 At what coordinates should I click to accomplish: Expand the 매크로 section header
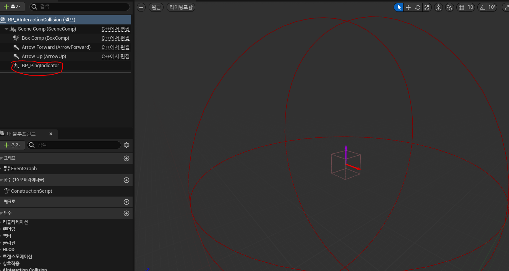tap(66, 202)
